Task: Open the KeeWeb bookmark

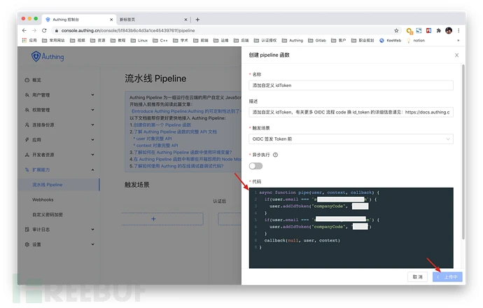Action: [391, 41]
